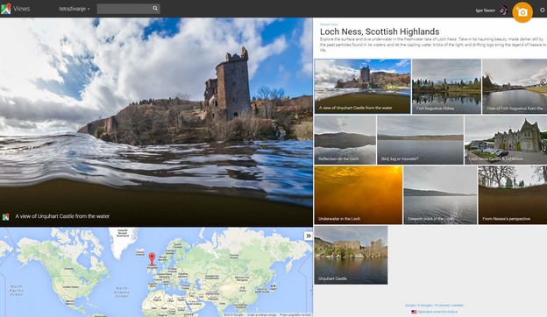Click the red location pin on the map
The height and width of the screenshot is (317, 547).
pos(152,259)
